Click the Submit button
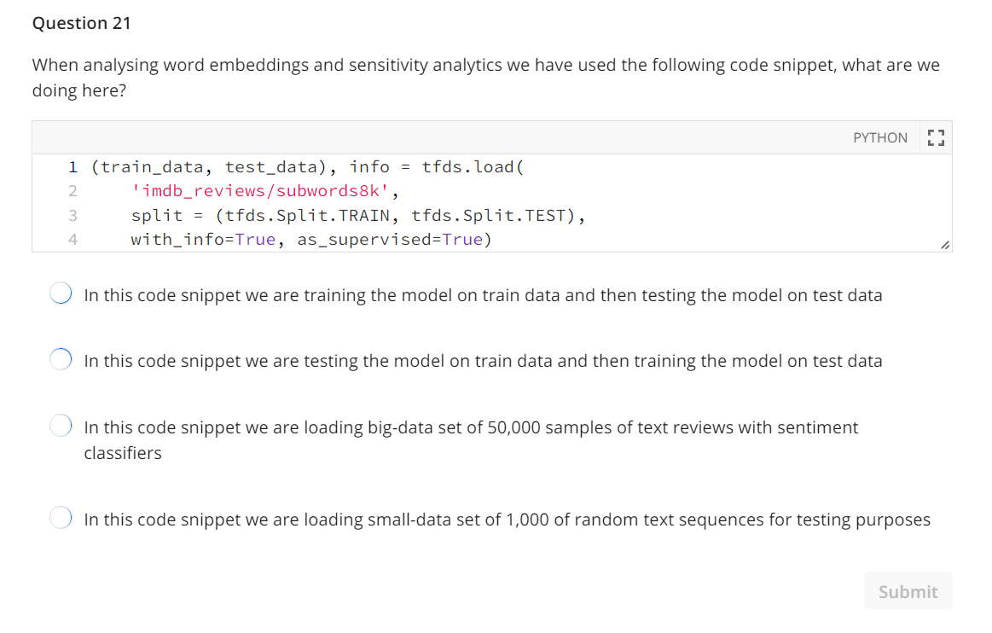Image resolution: width=992 pixels, height=633 pixels. (908, 591)
